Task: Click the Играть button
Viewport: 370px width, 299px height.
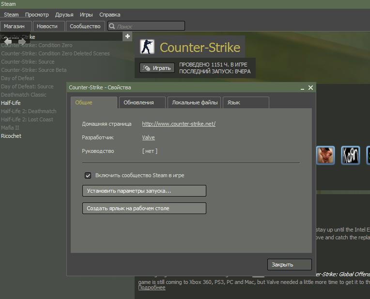Action: click(x=157, y=68)
